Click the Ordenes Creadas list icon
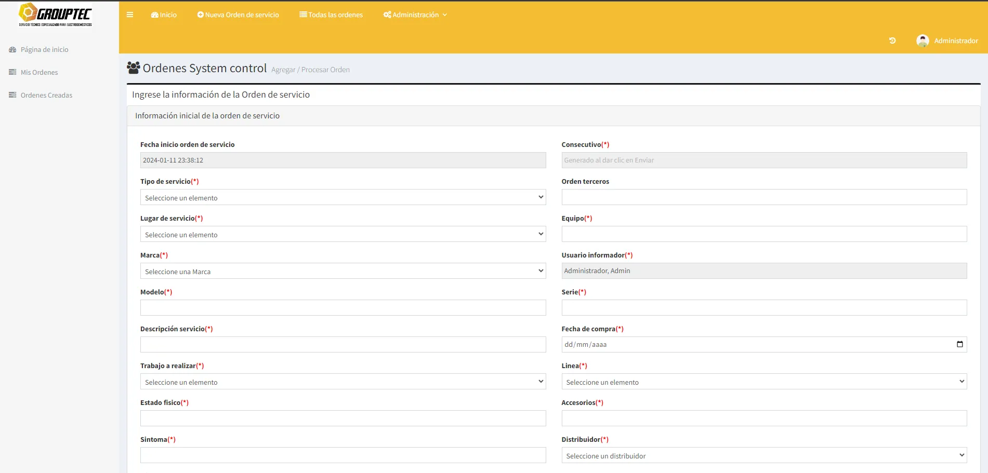Image resolution: width=988 pixels, height=473 pixels. 12,95
